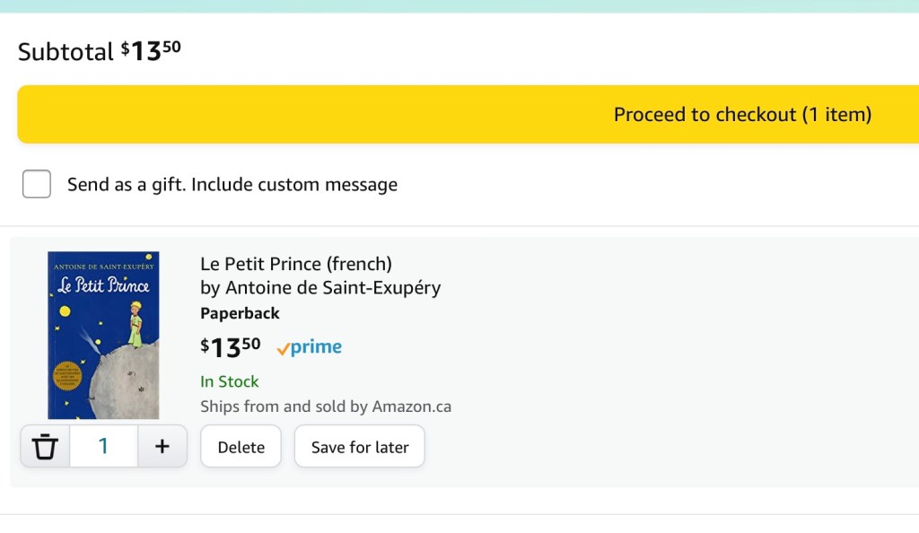
Task: Click the subtotal amount beside Subtotal
Action: click(x=151, y=50)
